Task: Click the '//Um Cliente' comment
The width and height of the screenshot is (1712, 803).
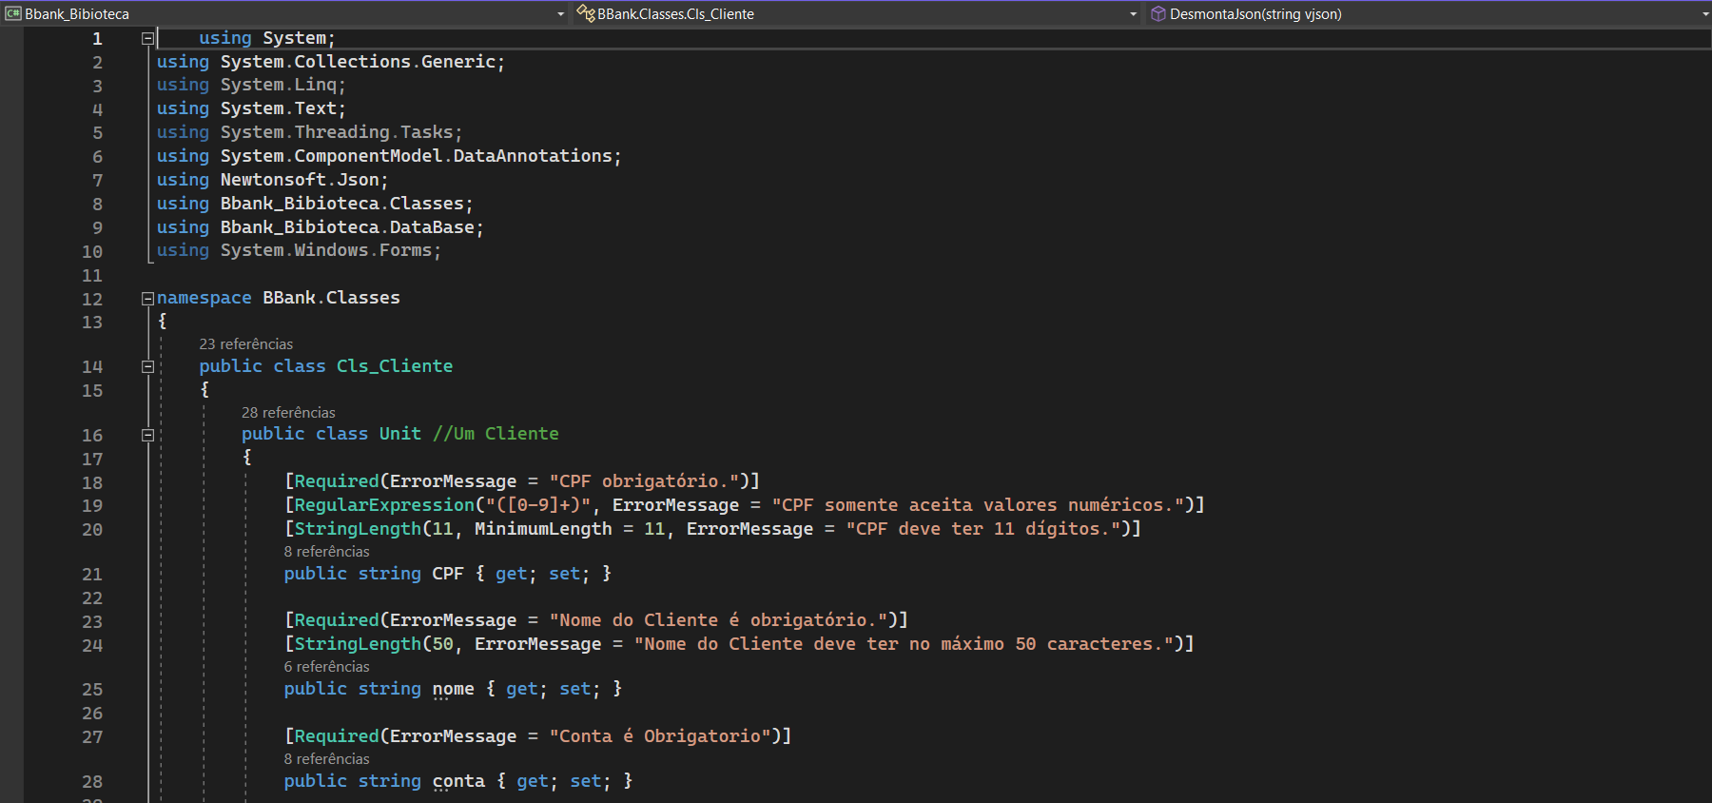Action: (x=496, y=434)
